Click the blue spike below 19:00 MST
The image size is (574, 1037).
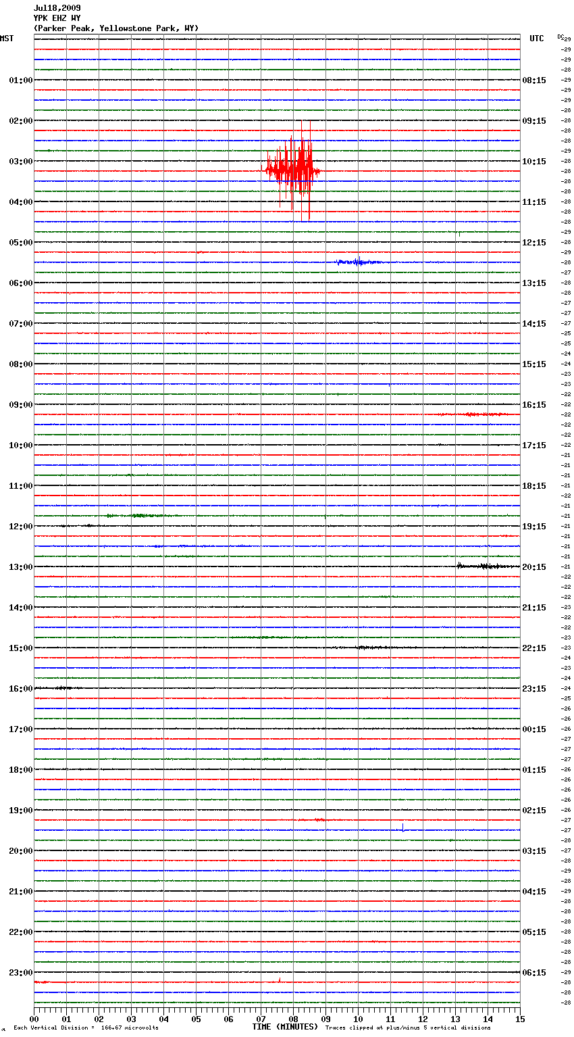click(402, 827)
